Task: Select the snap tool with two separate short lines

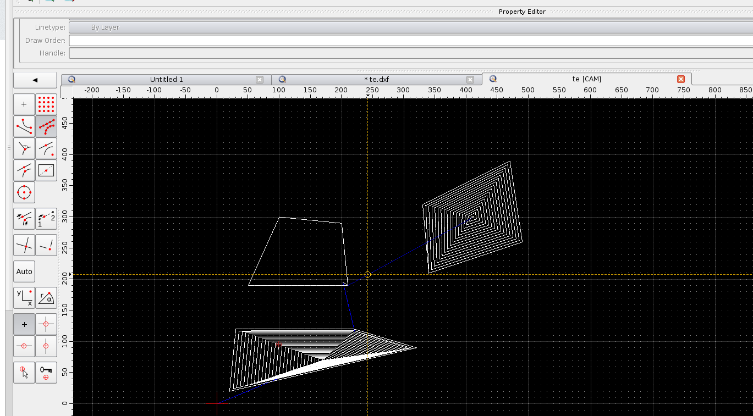Action: coord(46,245)
